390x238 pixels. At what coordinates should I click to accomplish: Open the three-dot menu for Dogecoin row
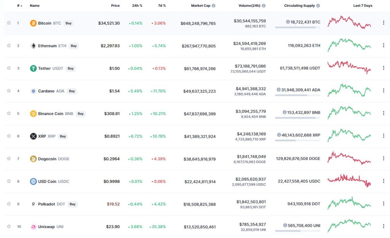pos(383,158)
